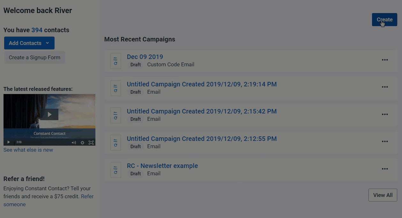This screenshot has height=218, width=402.
Task: Click the Create button
Action: click(384, 19)
